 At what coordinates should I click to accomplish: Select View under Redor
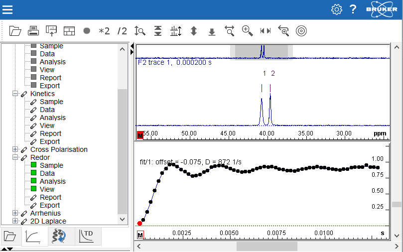[x=47, y=189]
